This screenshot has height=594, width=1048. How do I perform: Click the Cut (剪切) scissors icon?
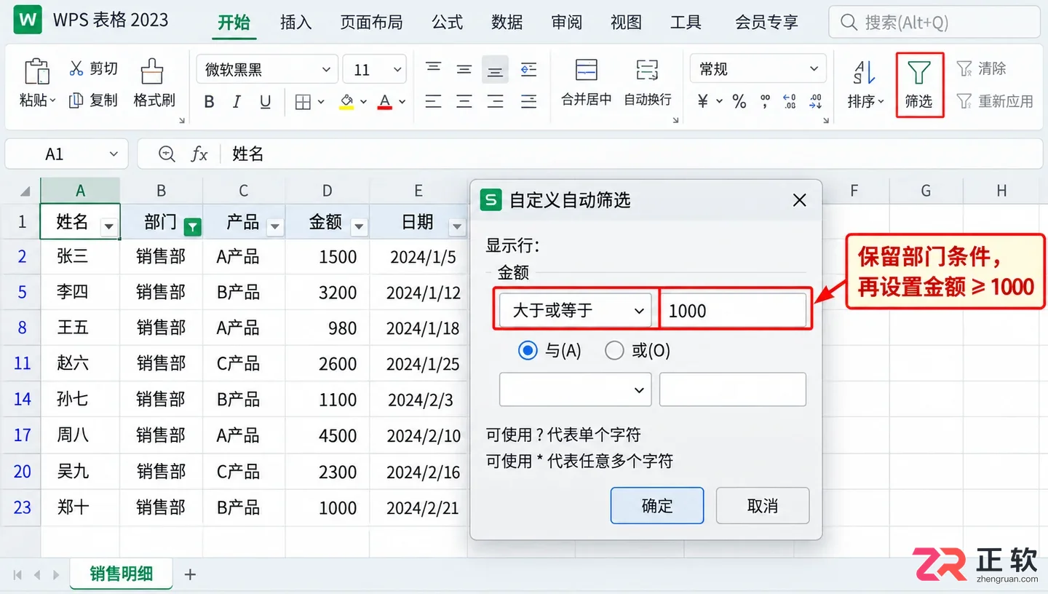pyautogui.click(x=76, y=68)
